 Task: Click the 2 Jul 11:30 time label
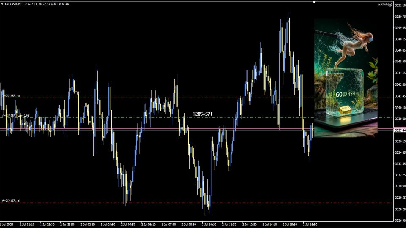point(229,225)
